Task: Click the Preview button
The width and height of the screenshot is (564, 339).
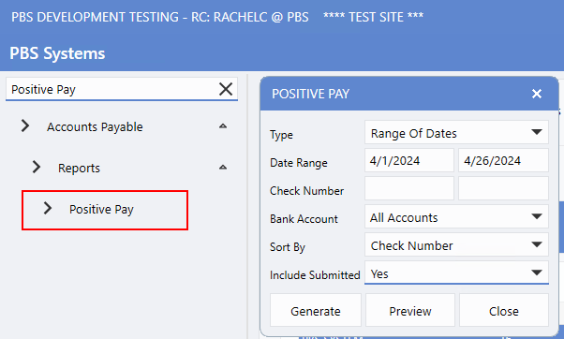Action: click(x=410, y=310)
